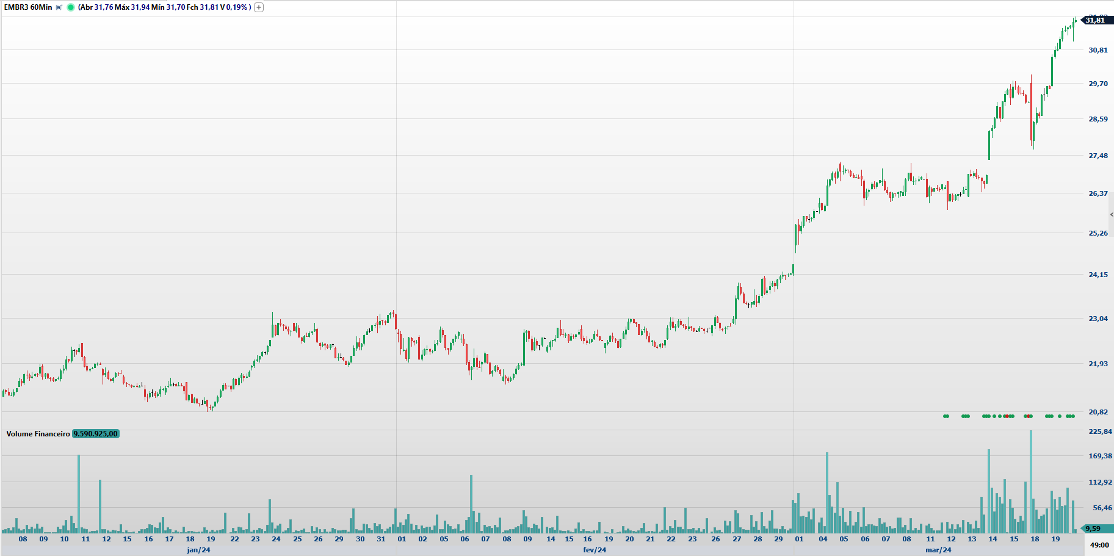Click the 225,84 volume axis label

[x=1100, y=431]
